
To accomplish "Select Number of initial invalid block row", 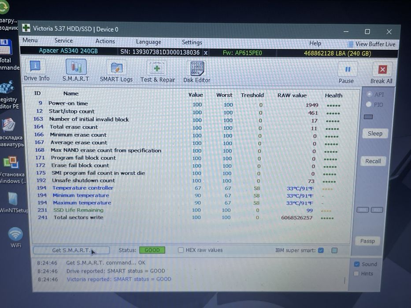I will point(187,120).
